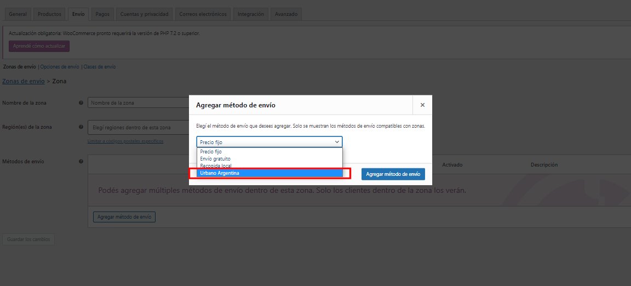Click the Descripción column header

point(544,165)
